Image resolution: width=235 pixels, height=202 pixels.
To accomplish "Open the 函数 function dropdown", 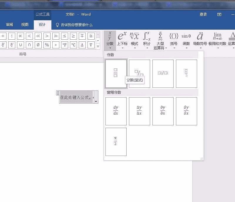I will click(x=186, y=40).
